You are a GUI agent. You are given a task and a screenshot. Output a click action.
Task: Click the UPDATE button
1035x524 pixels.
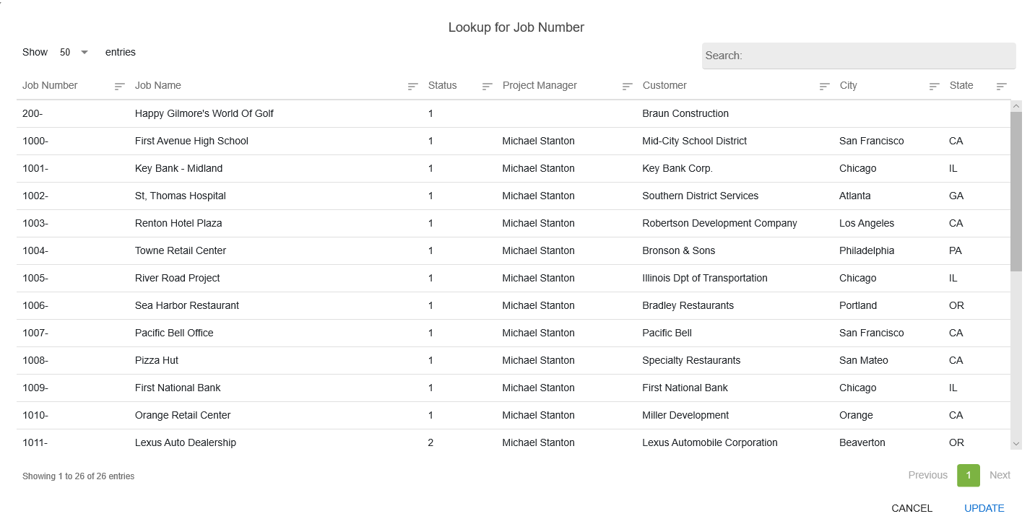point(984,508)
